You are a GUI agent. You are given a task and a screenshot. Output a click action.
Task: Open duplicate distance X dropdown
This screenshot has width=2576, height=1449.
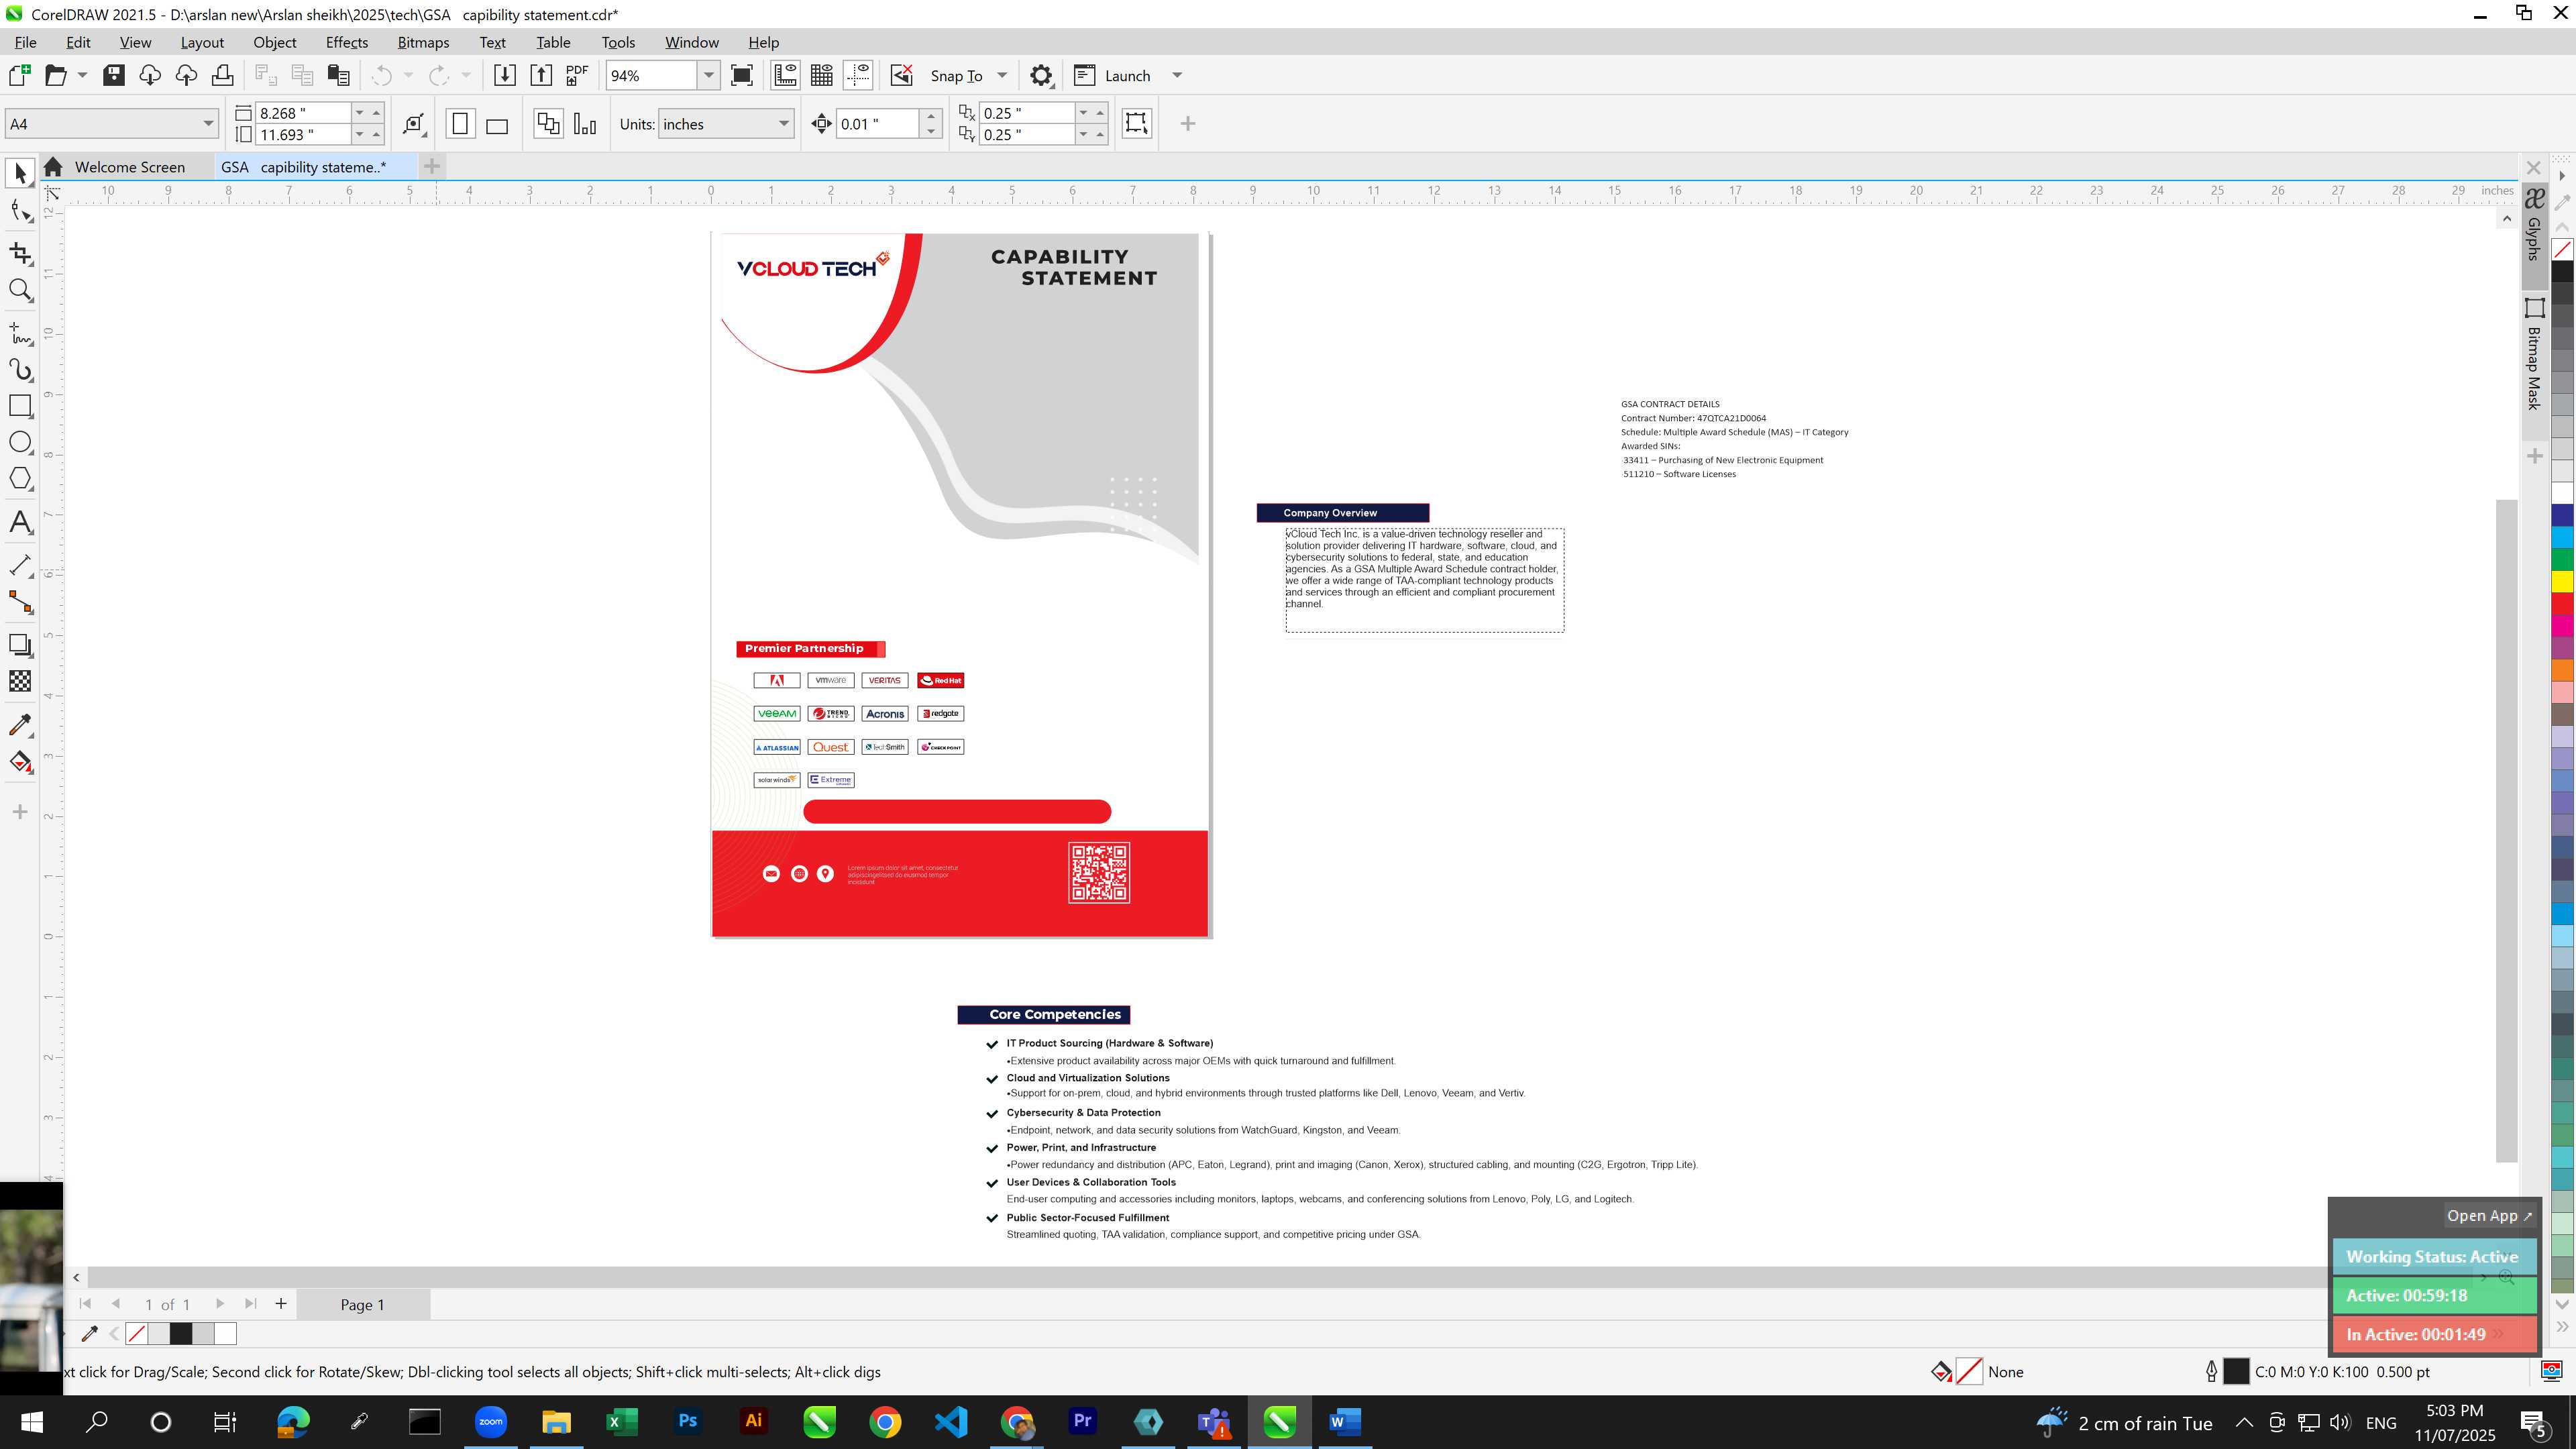click(1083, 113)
